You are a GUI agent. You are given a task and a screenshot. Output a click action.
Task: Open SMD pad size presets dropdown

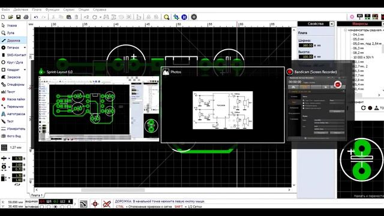pos(9,178)
